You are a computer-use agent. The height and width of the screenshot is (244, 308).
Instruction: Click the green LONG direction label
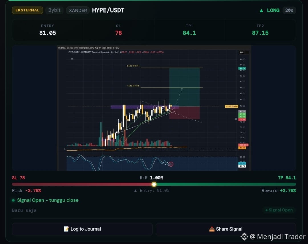click(273, 11)
